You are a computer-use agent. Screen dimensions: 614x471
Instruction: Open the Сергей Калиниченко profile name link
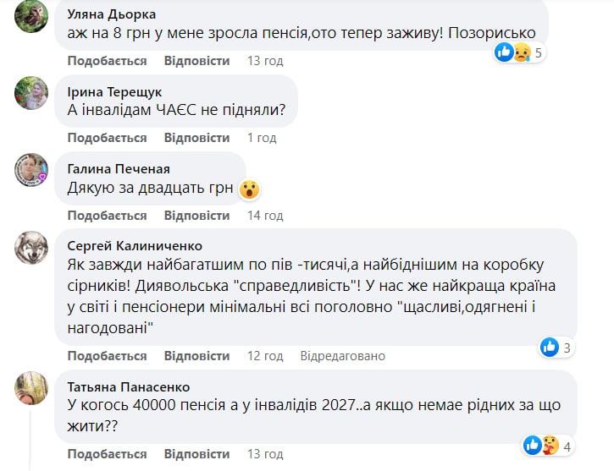135,246
